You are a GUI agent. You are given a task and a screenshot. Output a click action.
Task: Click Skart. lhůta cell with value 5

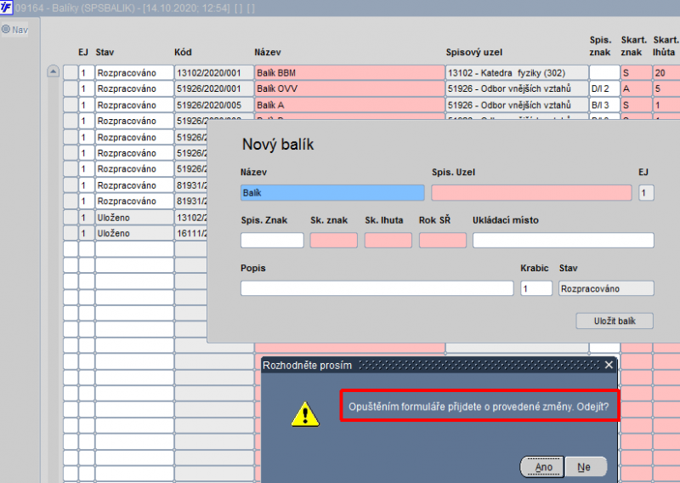(666, 89)
